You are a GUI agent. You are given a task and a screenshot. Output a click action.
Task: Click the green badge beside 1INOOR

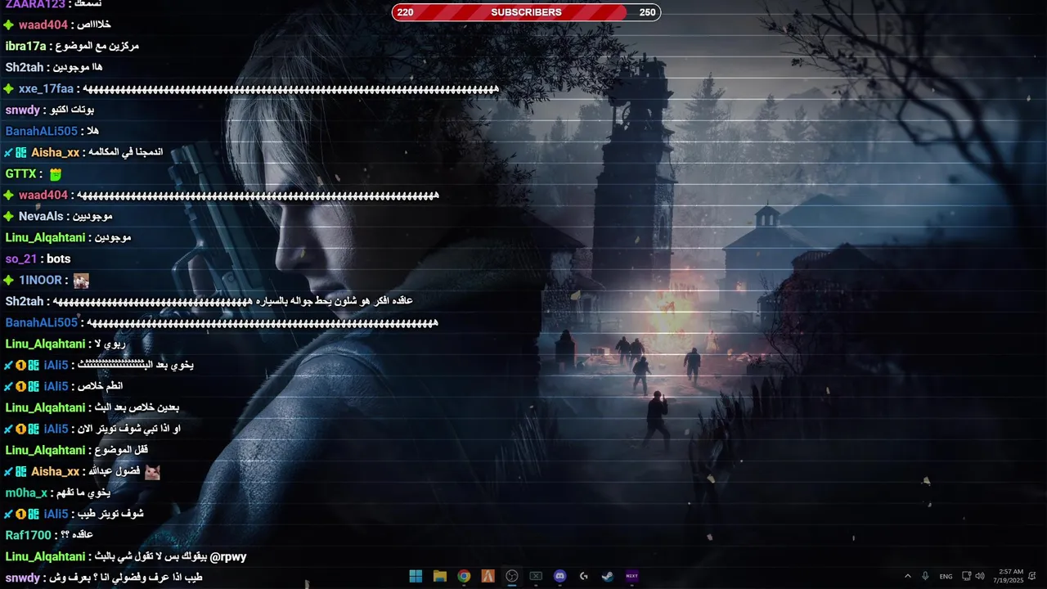point(9,281)
